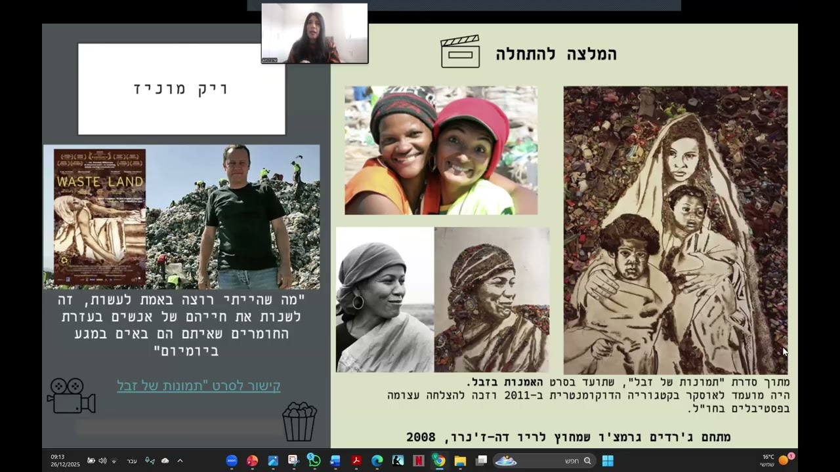
Task: Open battery status in system tray
Action: click(x=91, y=461)
